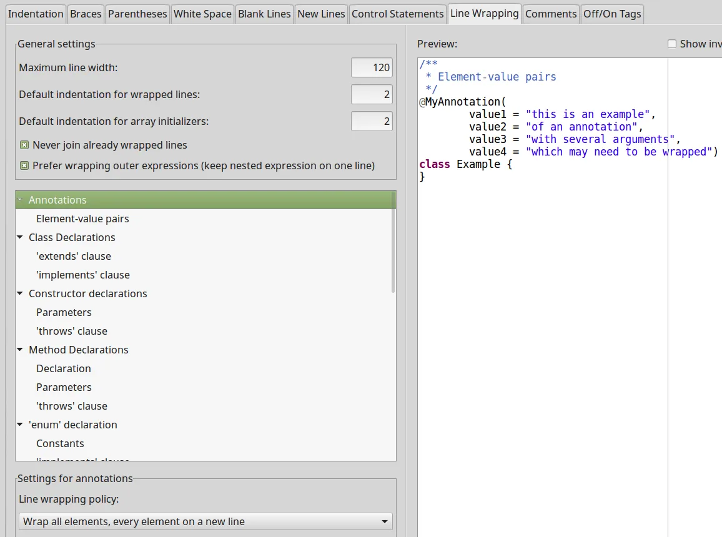The width and height of the screenshot is (722, 537).
Task: Toggle Prefer wrapping outer expressions checkbox
Action: [24, 165]
